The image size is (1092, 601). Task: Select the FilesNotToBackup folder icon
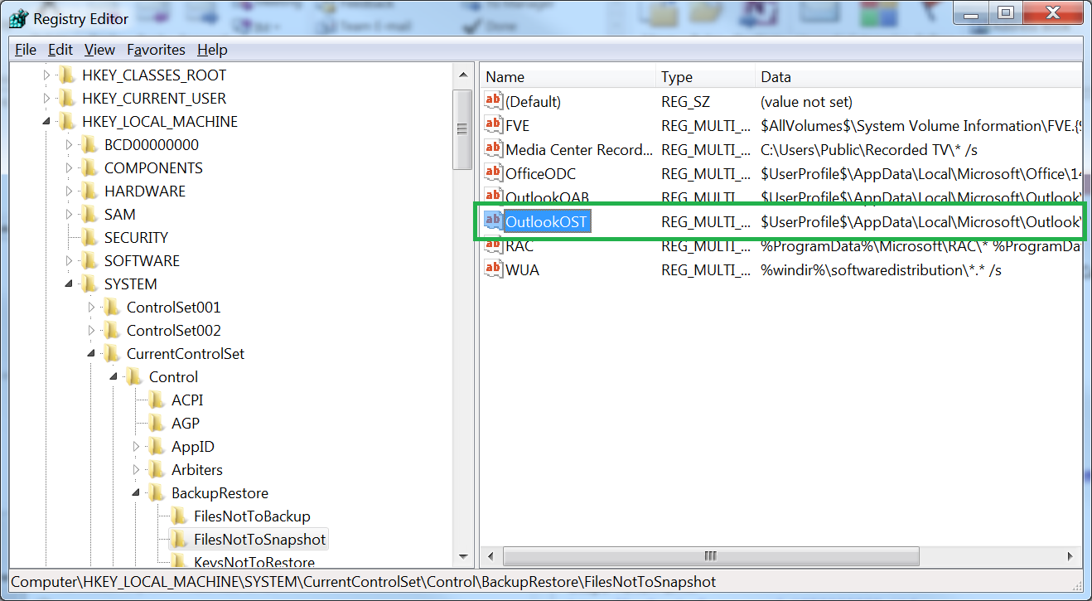coord(179,516)
